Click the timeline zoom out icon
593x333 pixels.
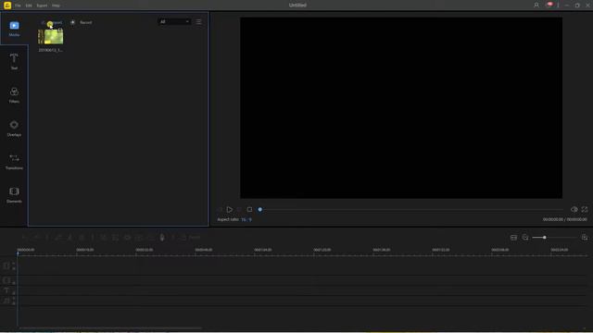click(525, 237)
